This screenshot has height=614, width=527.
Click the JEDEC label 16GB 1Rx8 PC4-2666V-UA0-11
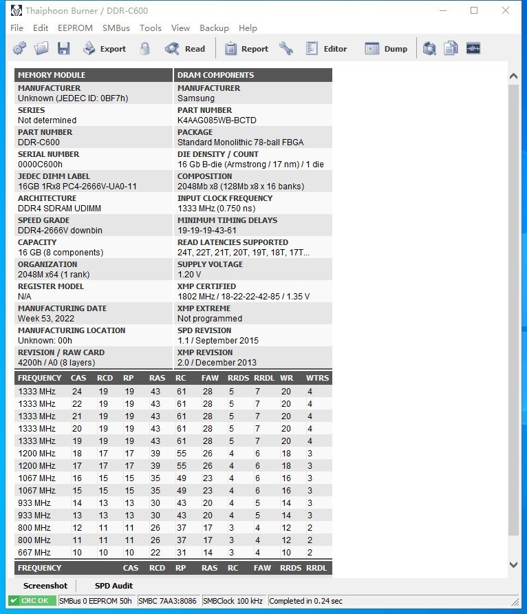tap(77, 187)
